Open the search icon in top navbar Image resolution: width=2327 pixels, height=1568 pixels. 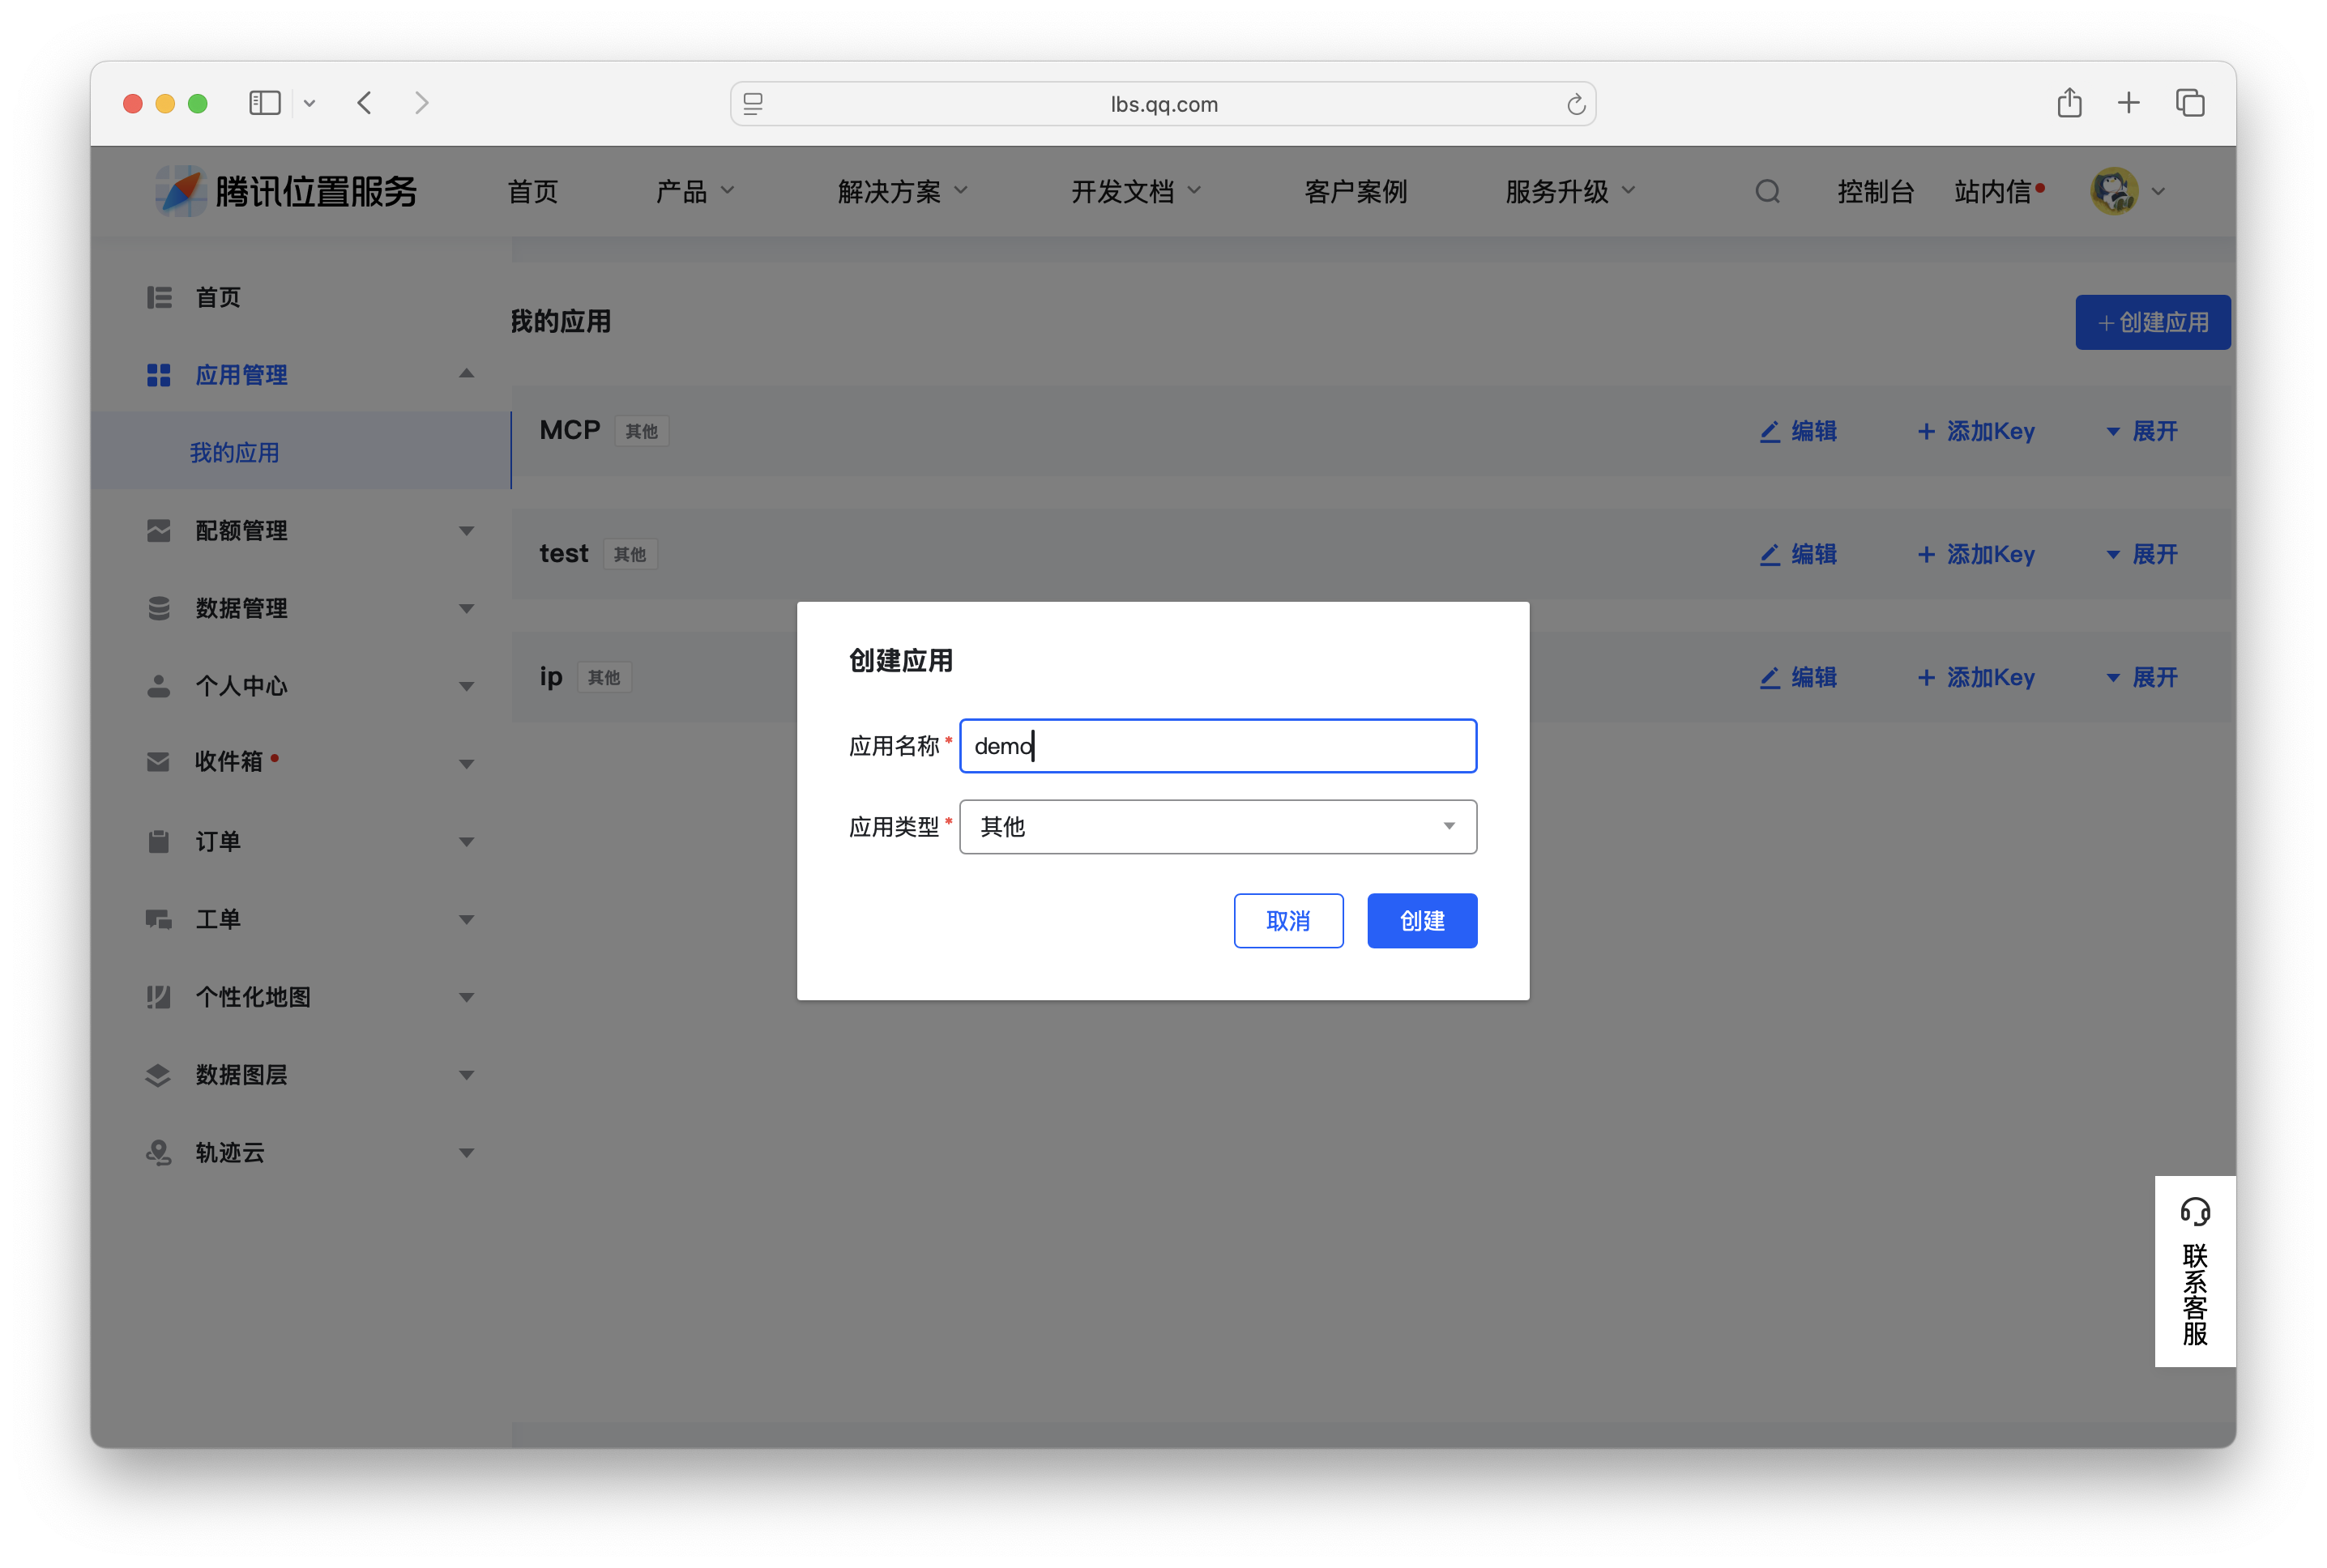(x=1767, y=191)
